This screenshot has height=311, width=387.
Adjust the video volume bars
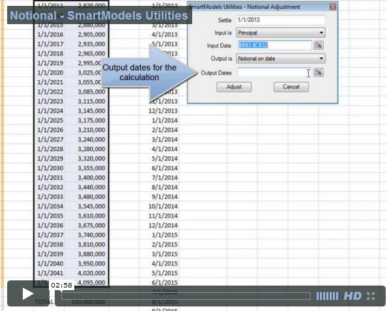(327, 296)
